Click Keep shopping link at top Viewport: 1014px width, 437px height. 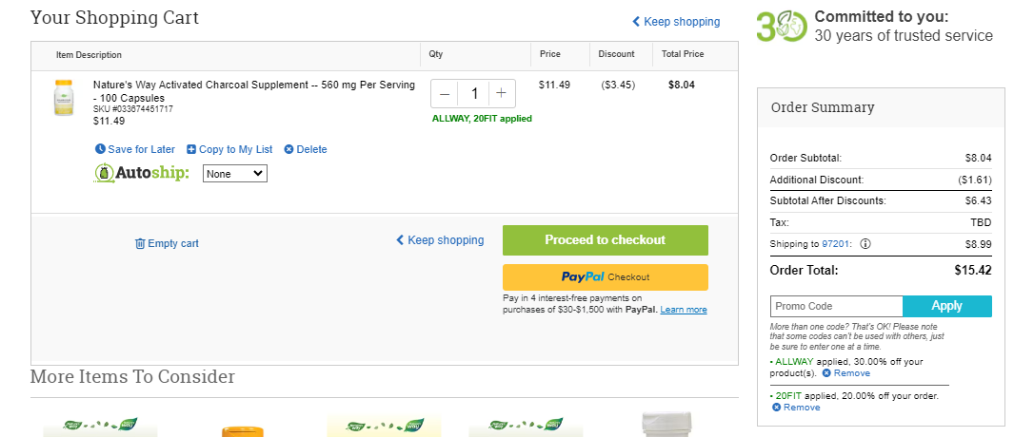[x=676, y=21]
